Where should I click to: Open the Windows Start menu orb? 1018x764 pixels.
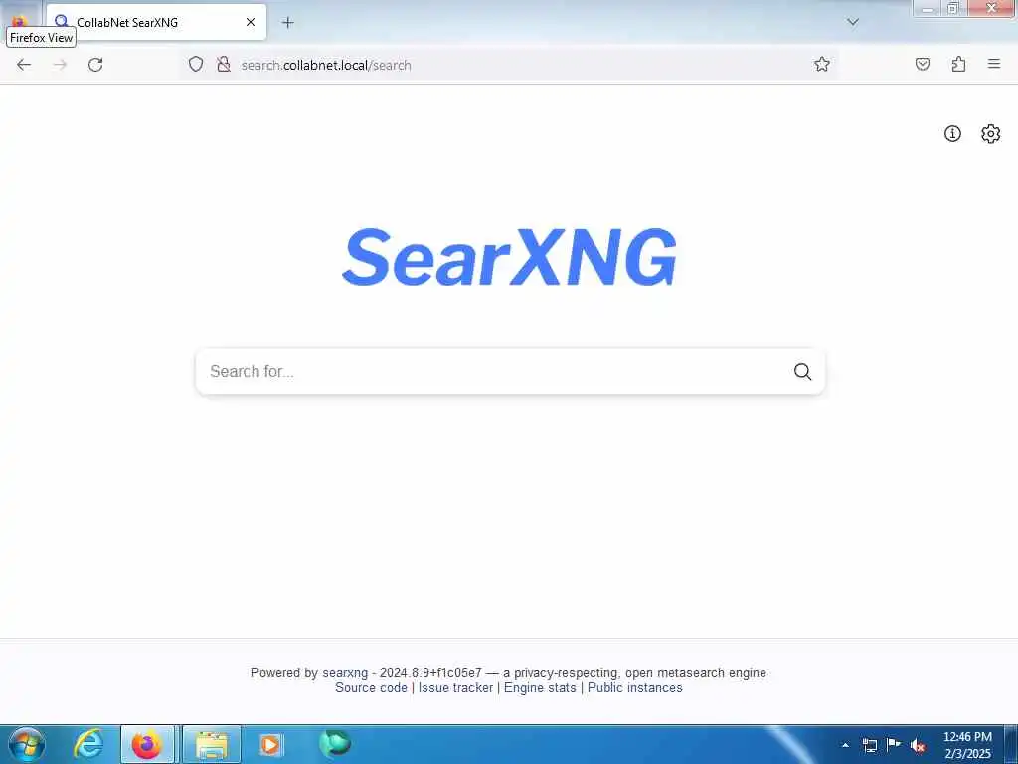coord(27,744)
